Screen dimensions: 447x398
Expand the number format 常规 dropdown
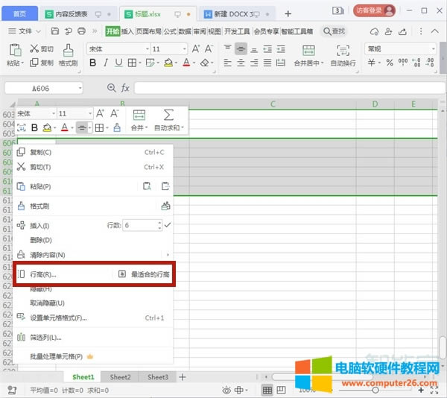[434, 48]
